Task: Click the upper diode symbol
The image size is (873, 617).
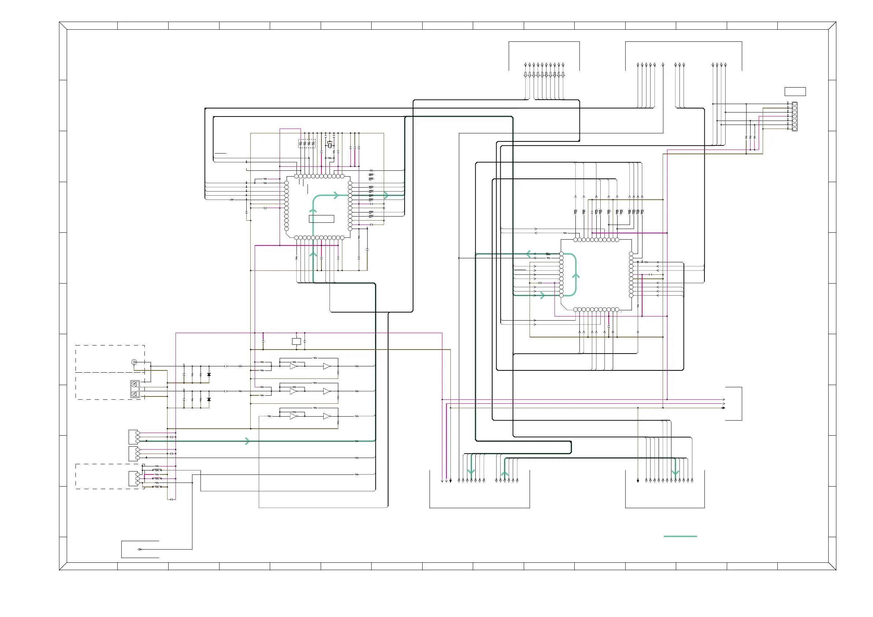Action: click(209, 375)
